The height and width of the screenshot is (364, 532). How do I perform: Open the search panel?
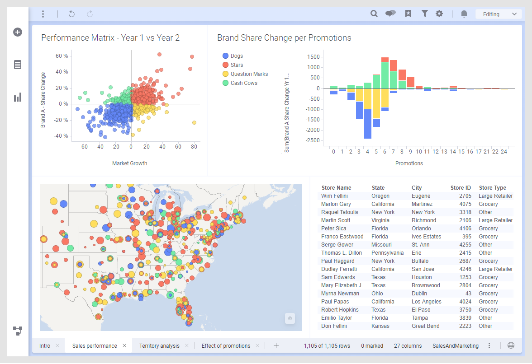click(374, 14)
